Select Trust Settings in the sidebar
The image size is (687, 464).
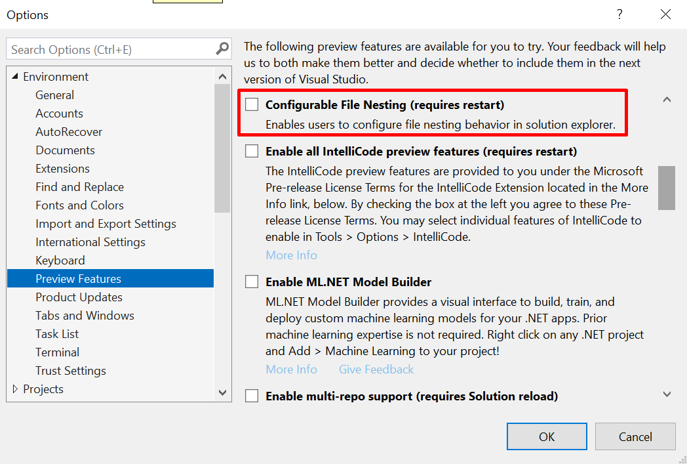click(x=70, y=370)
